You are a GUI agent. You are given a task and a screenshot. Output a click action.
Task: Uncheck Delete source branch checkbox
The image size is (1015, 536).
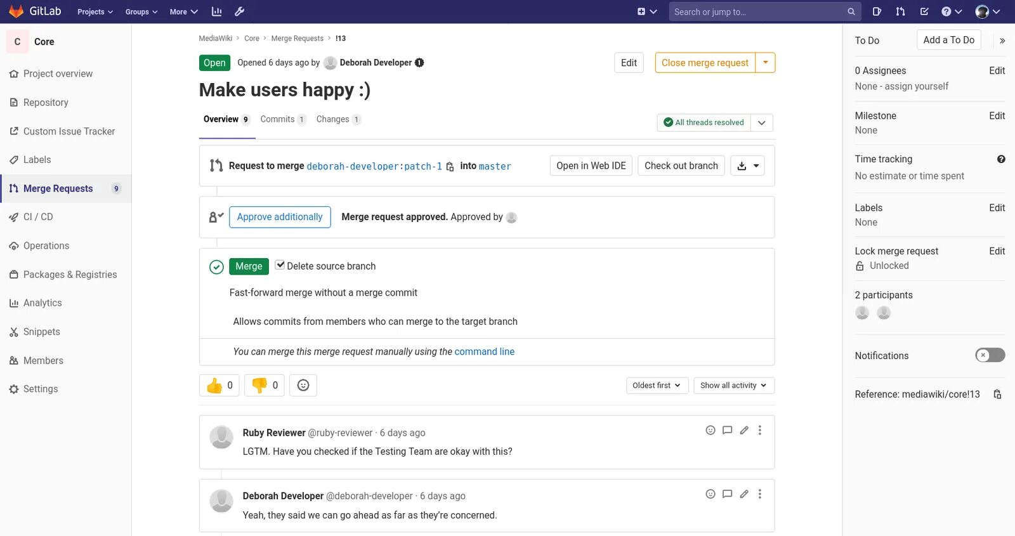click(280, 265)
